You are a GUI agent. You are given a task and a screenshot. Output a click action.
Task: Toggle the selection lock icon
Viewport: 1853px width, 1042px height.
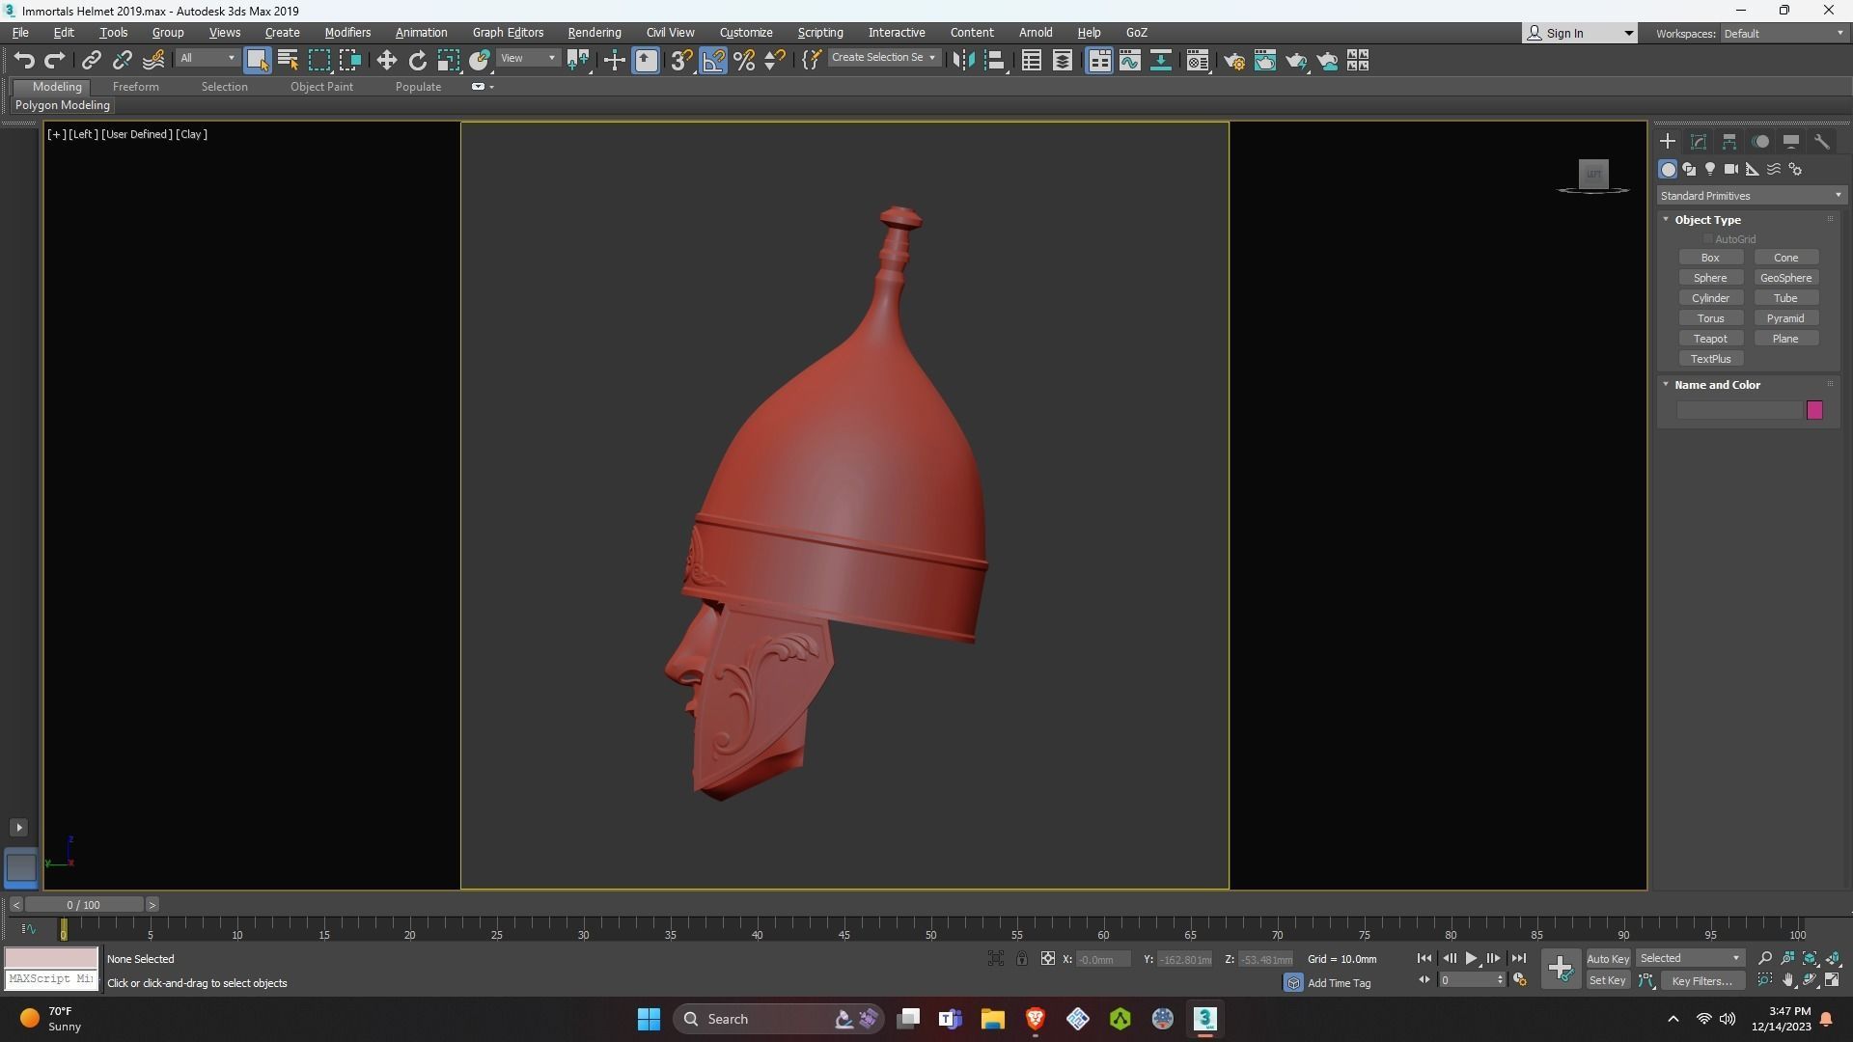pos(1021,958)
